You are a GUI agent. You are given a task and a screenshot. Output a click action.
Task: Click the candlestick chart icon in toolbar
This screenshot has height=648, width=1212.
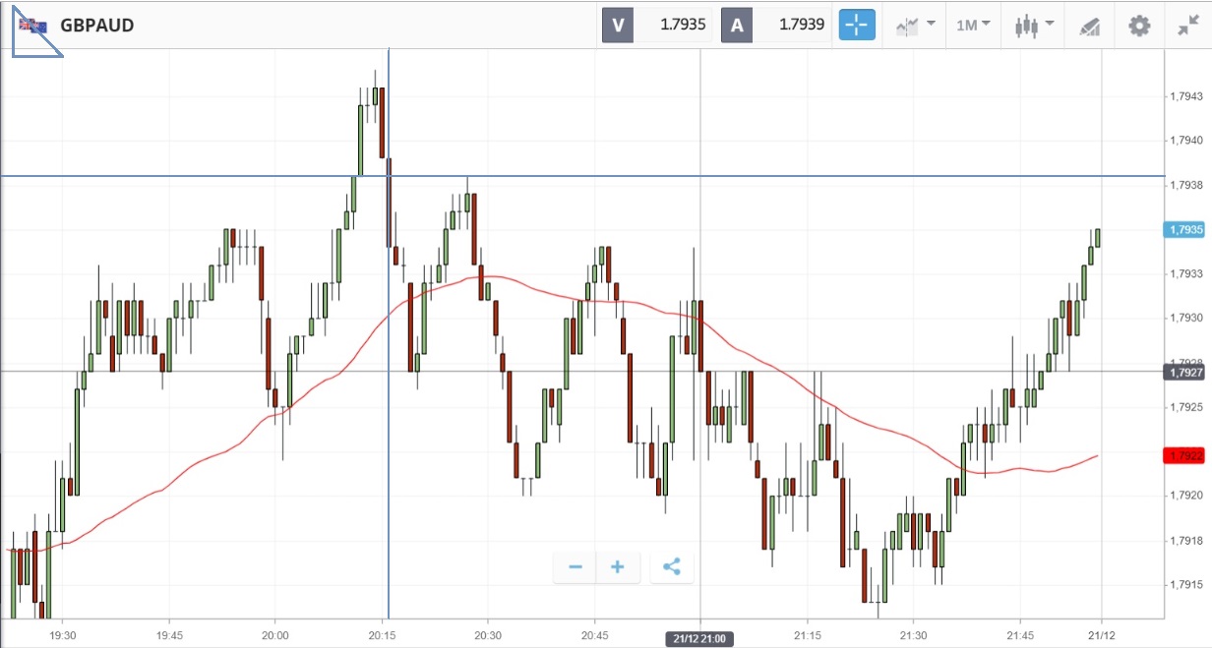click(1027, 26)
